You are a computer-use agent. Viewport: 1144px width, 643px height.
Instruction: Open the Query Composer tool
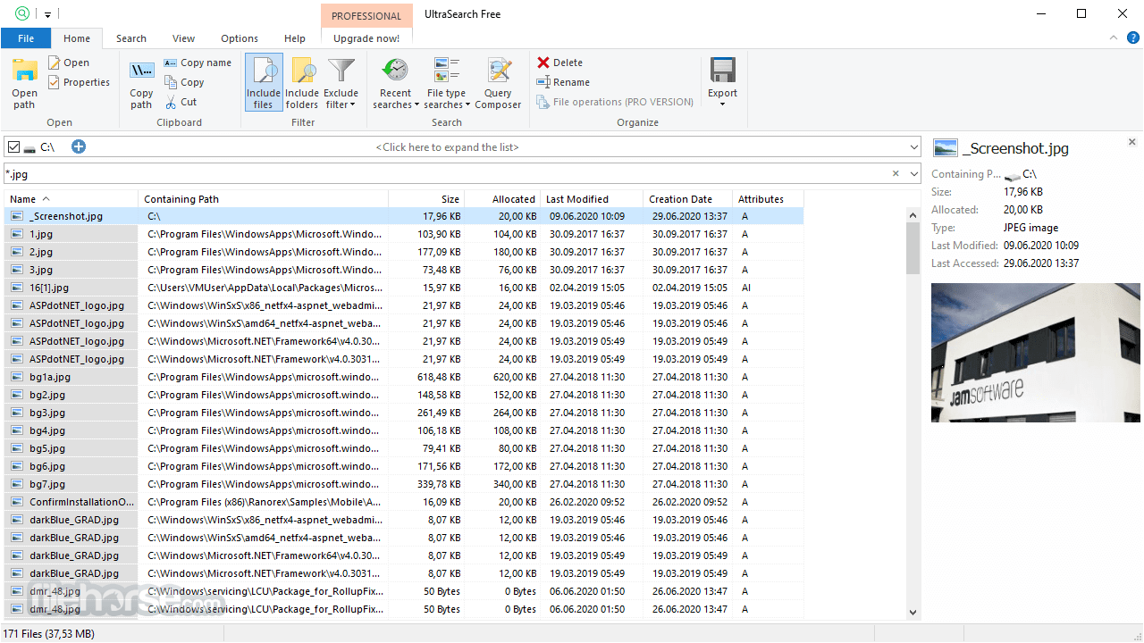click(498, 71)
